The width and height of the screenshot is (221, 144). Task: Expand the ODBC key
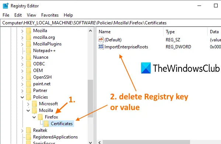tap(22, 64)
